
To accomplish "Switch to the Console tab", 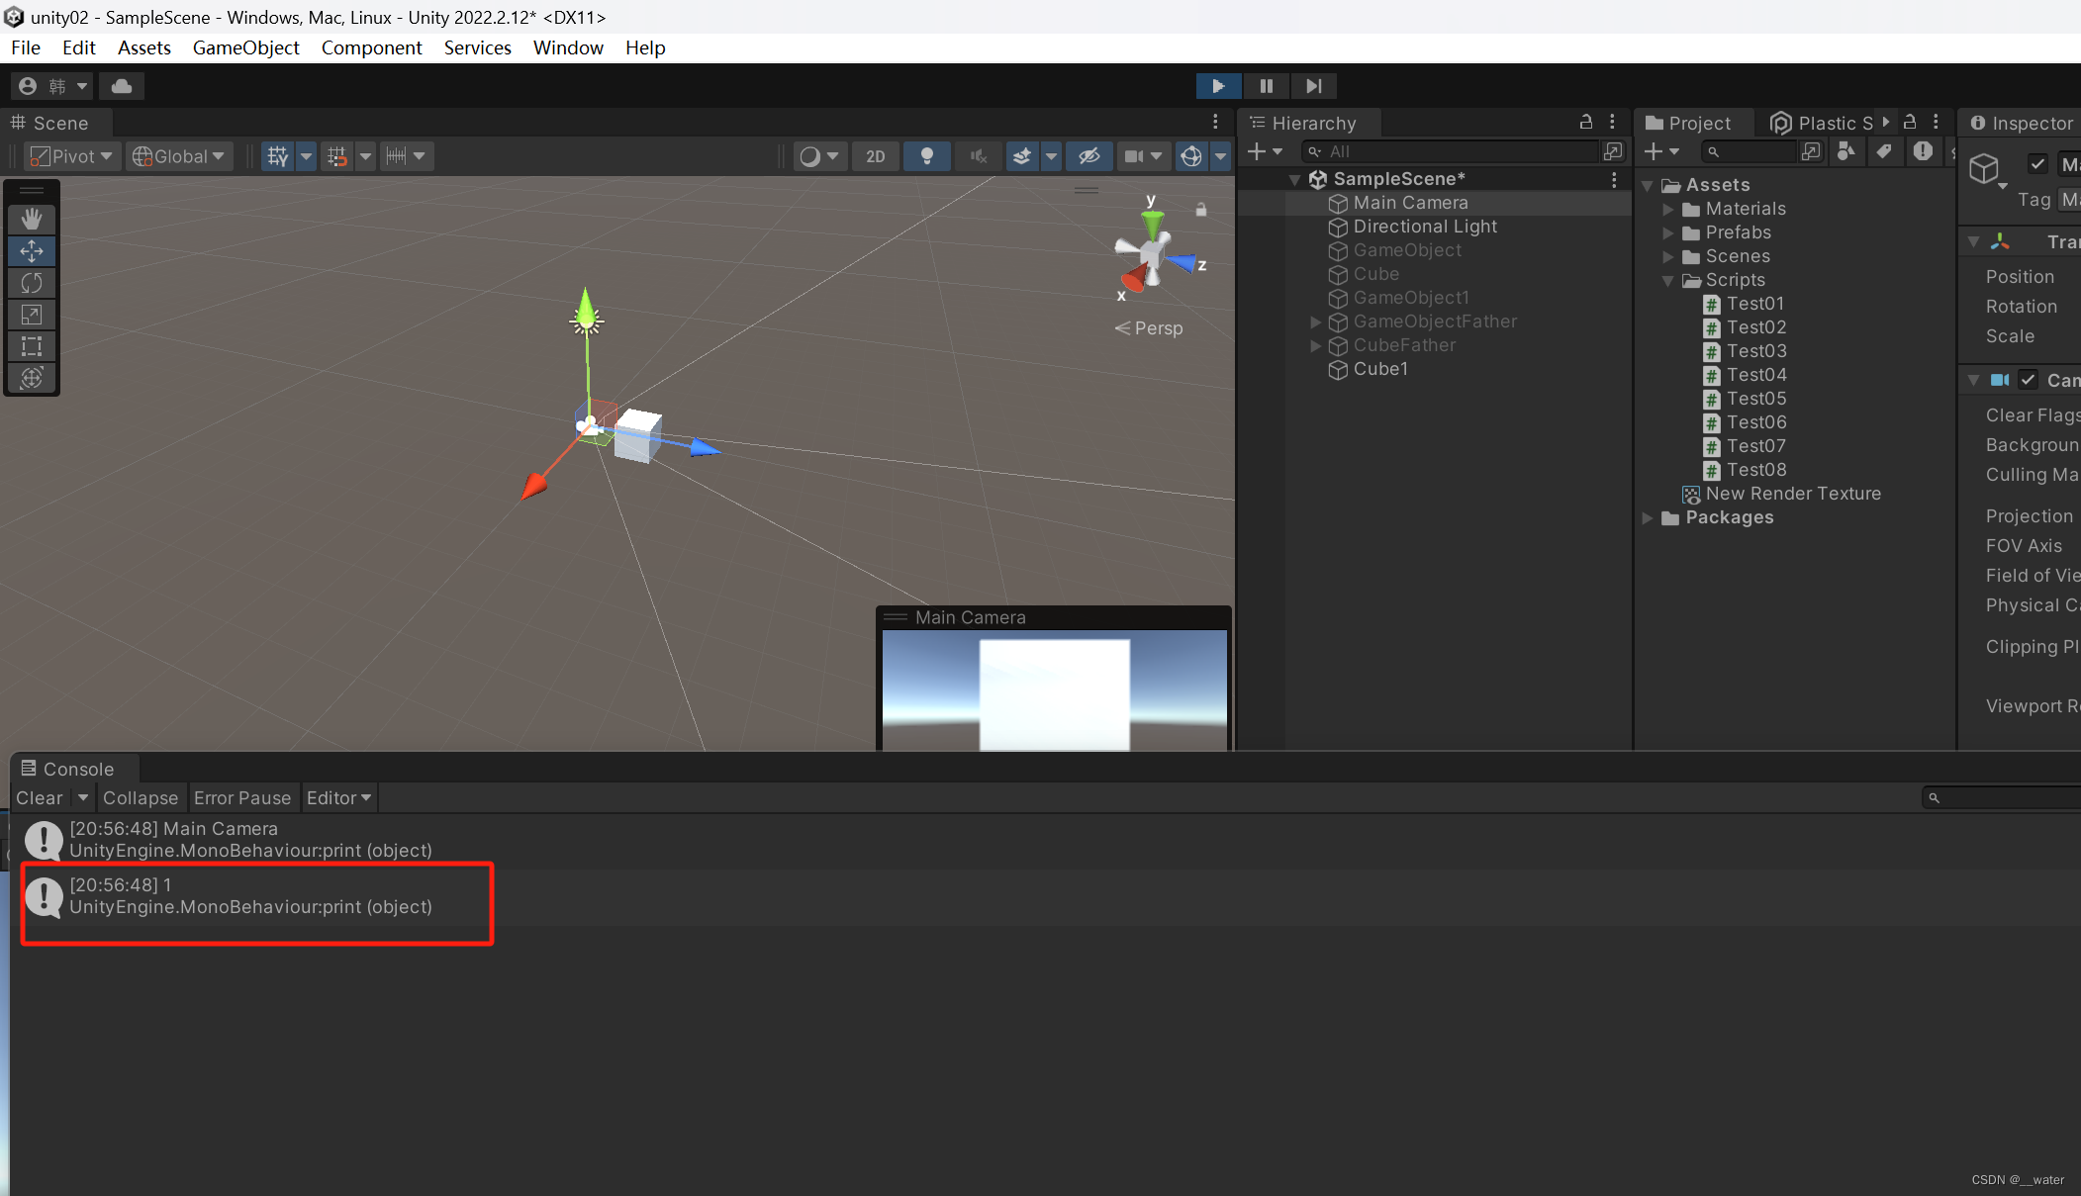I will tap(73, 769).
